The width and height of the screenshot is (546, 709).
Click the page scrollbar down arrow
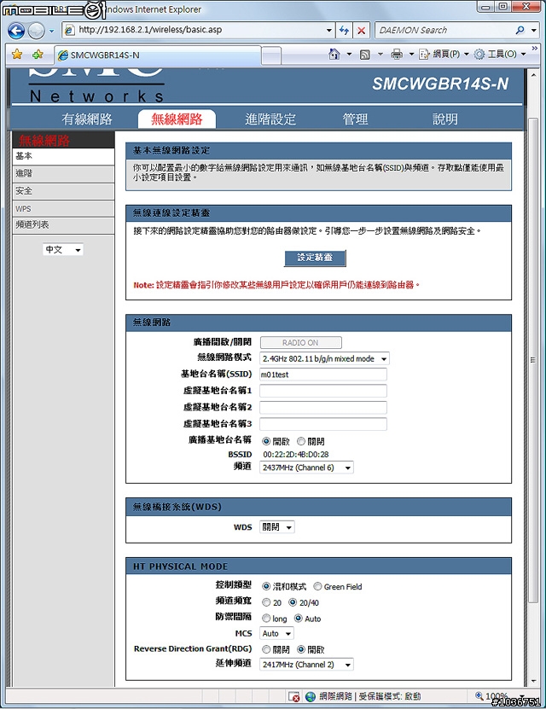click(x=533, y=681)
